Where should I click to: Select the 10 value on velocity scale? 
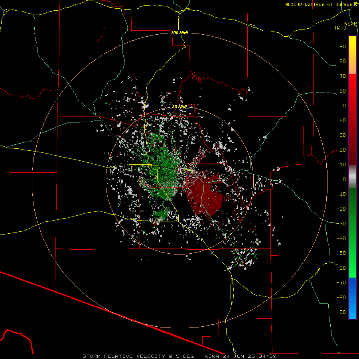(x=343, y=165)
